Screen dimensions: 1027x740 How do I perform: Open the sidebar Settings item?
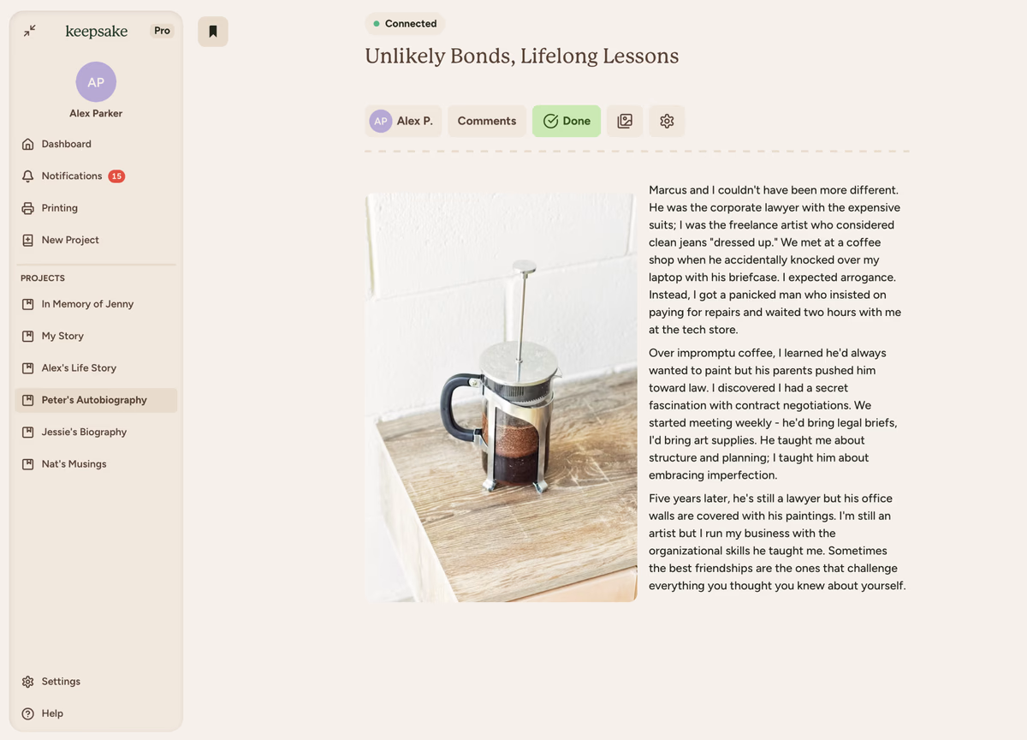[x=61, y=682]
